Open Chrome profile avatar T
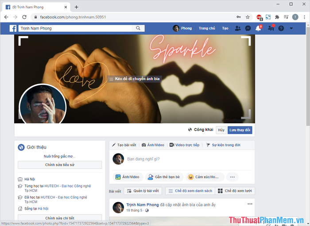310x226 pixels. tap(295, 17)
